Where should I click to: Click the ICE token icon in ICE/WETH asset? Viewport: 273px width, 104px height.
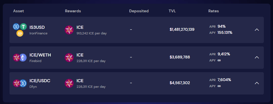[x=16, y=57]
